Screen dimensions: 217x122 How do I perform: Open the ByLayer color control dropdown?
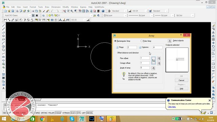tap(125, 16)
